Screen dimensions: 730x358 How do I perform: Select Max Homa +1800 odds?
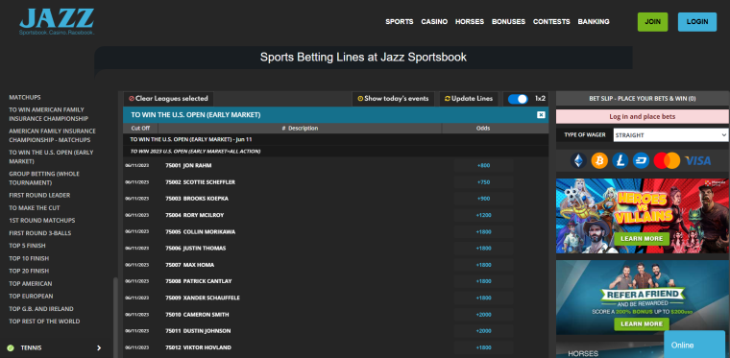click(x=483, y=265)
